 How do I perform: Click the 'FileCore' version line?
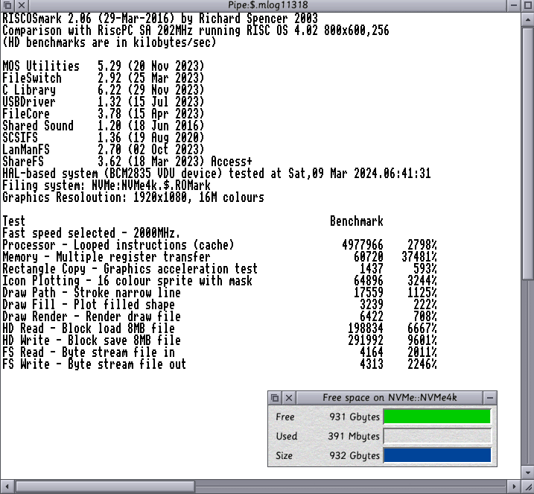pyautogui.click(x=104, y=114)
